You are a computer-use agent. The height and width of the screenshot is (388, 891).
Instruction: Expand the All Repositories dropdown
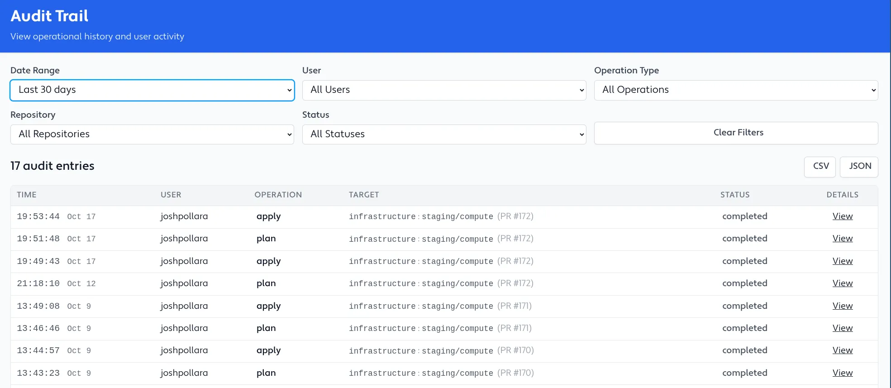152,134
